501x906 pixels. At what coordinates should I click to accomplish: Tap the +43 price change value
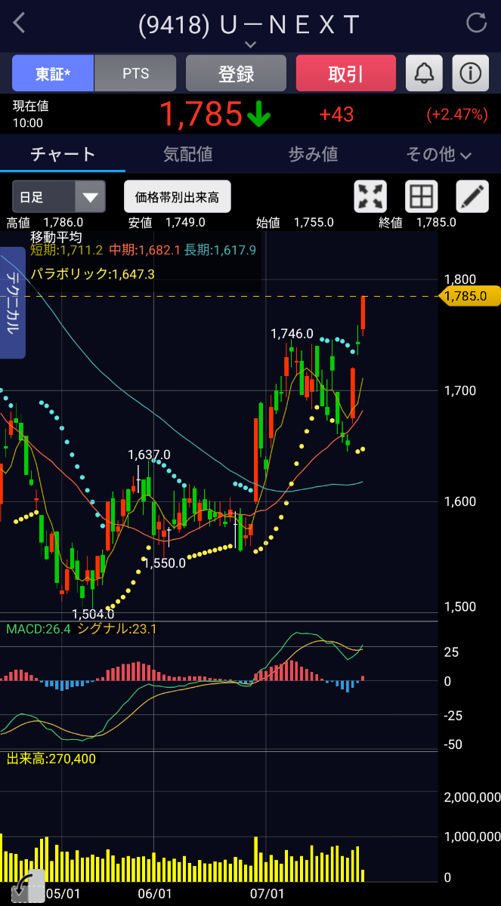click(336, 115)
